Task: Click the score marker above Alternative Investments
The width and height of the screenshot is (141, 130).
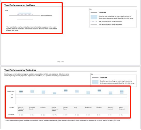Action: [x=111, y=93]
